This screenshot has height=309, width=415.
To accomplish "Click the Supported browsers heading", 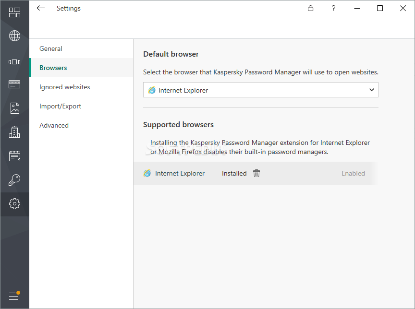I will pyautogui.click(x=178, y=125).
